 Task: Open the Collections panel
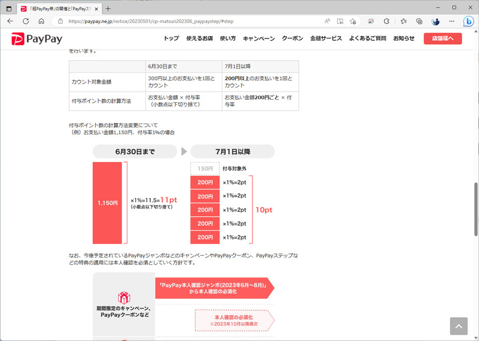419,21
